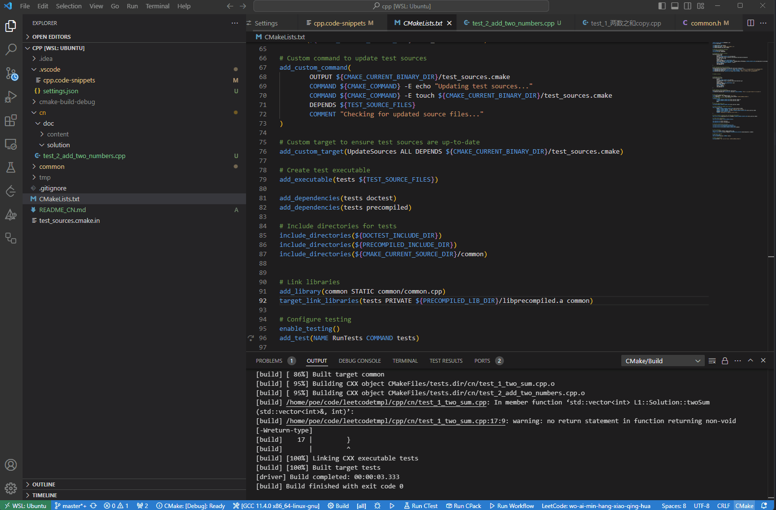This screenshot has height=510, width=776.
Task: Expand the common folder
Action: point(134,166)
